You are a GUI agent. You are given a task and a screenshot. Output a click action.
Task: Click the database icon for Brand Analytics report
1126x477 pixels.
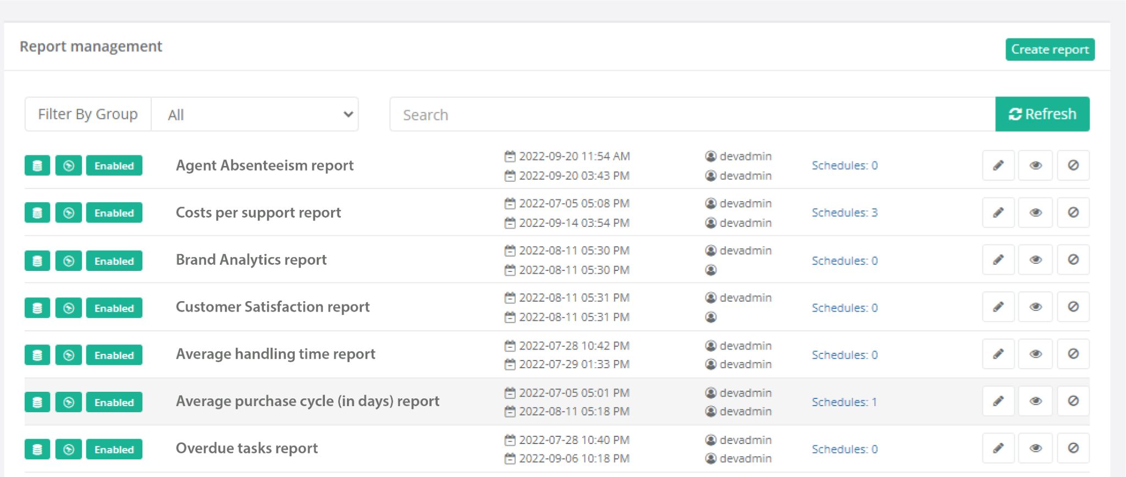(x=37, y=261)
